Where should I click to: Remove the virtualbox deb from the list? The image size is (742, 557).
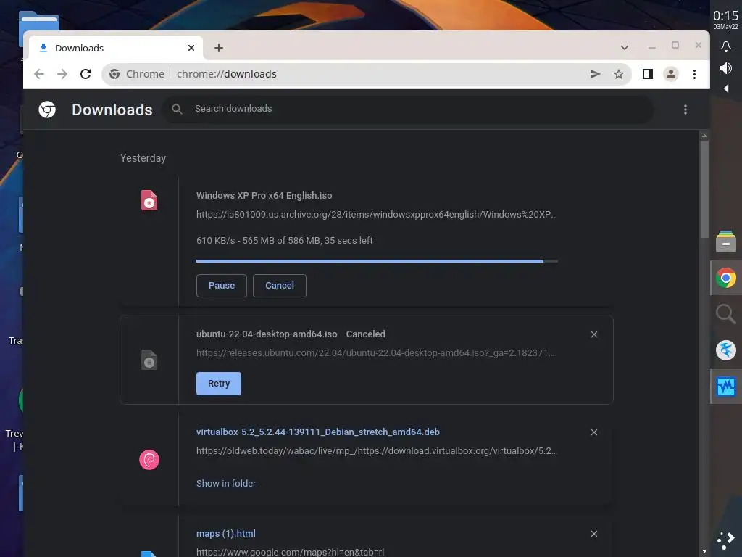594,432
